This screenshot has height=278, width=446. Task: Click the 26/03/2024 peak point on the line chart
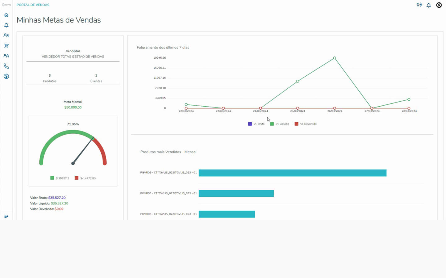334,58
